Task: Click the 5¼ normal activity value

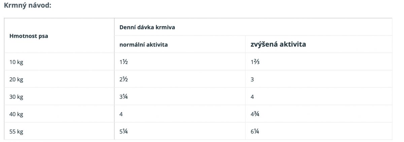Action: point(124,132)
